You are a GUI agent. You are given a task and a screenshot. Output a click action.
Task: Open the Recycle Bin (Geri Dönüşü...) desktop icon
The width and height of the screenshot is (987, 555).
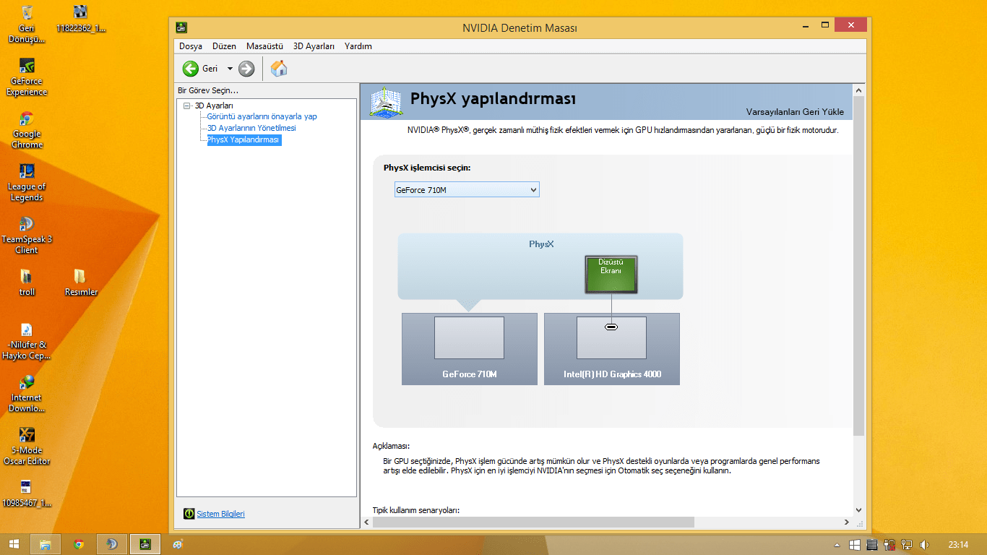tap(27, 23)
